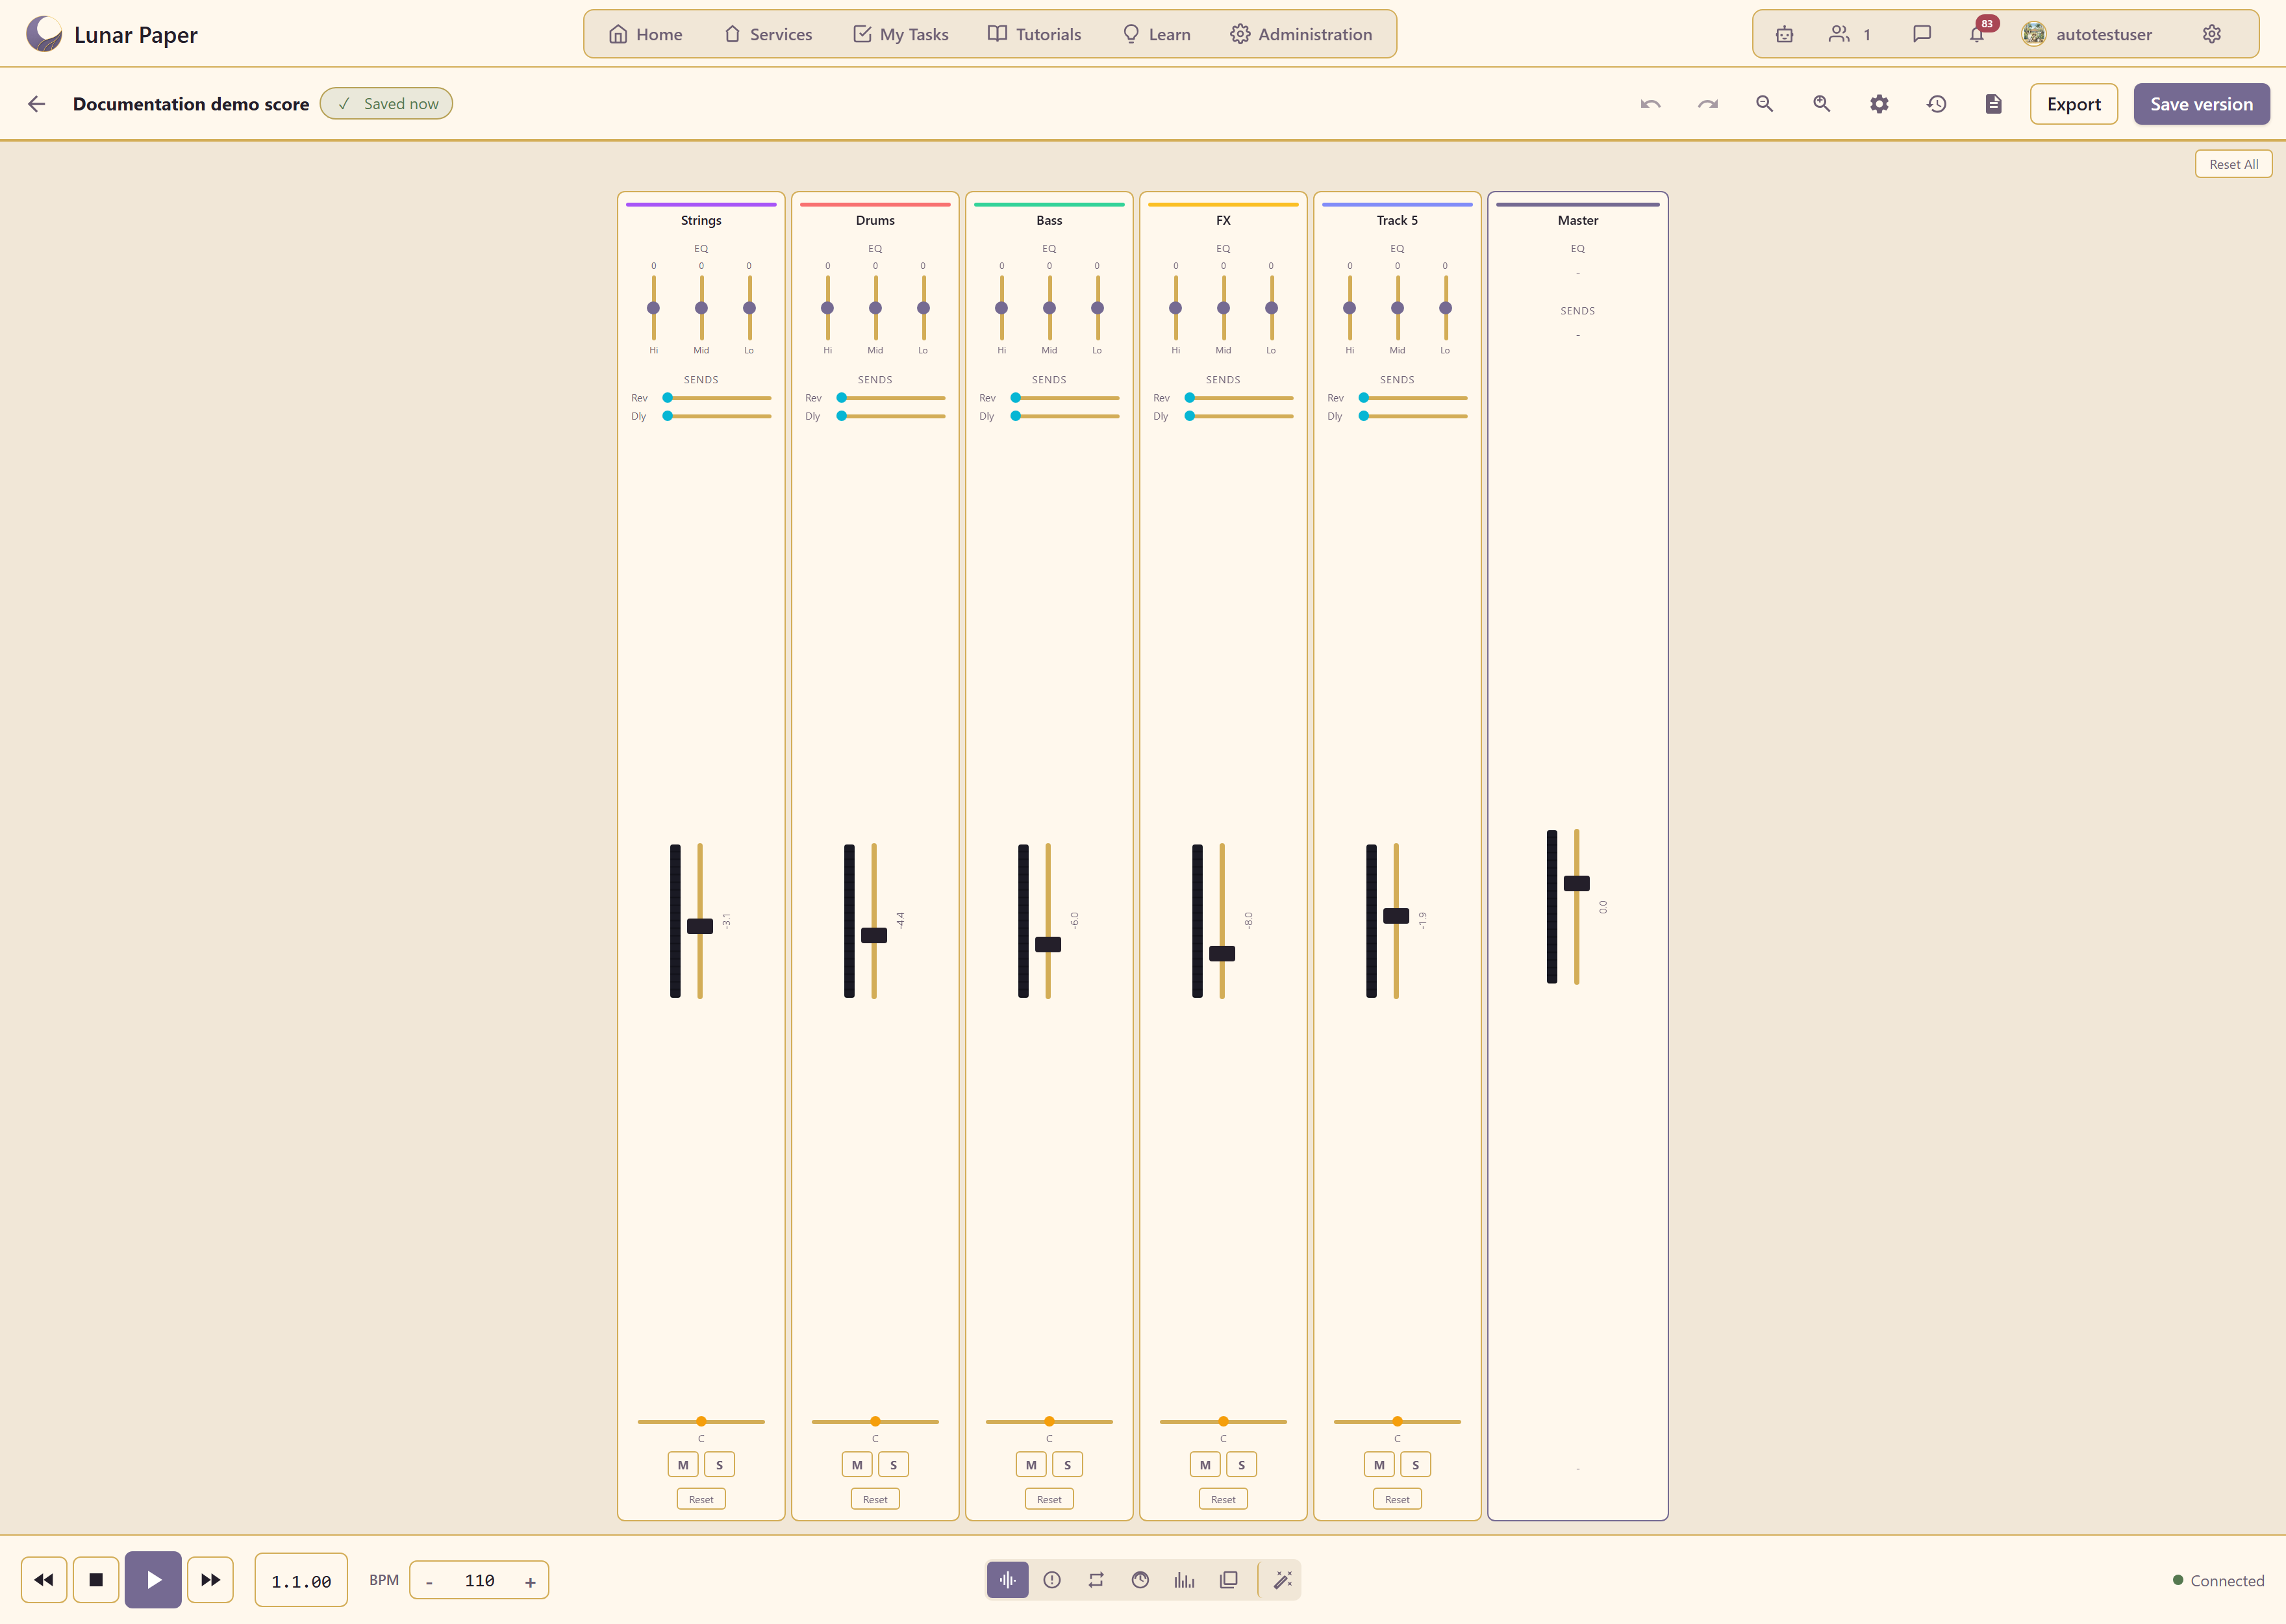2286x1624 pixels.
Task: Reset the Bass channel strip
Action: pyautogui.click(x=1049, y=1499)
